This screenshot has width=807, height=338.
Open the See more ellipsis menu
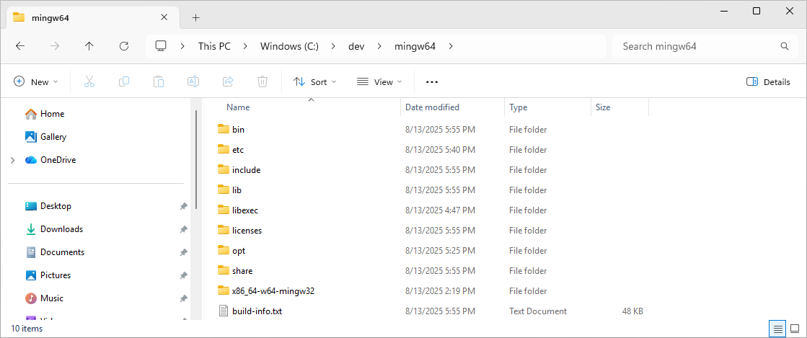coord(432,81)
